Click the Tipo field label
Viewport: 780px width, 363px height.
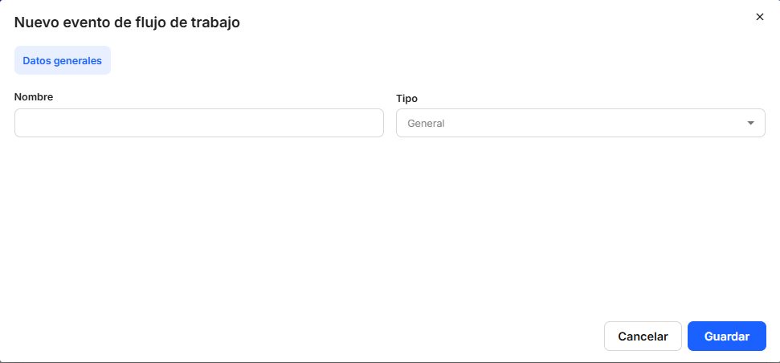[x=406, y=98]
